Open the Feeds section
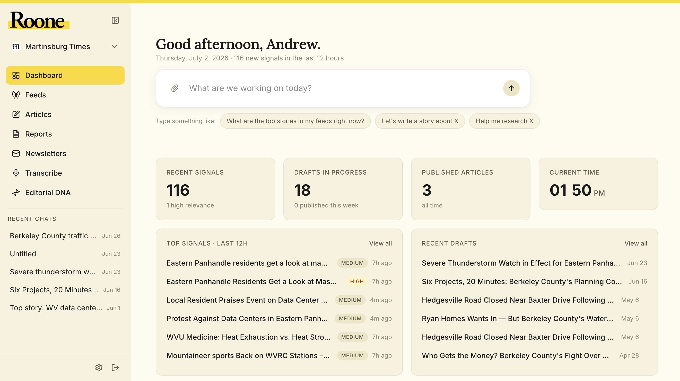The width and height of the screenshot is (680, 381). tap(65, 95)
